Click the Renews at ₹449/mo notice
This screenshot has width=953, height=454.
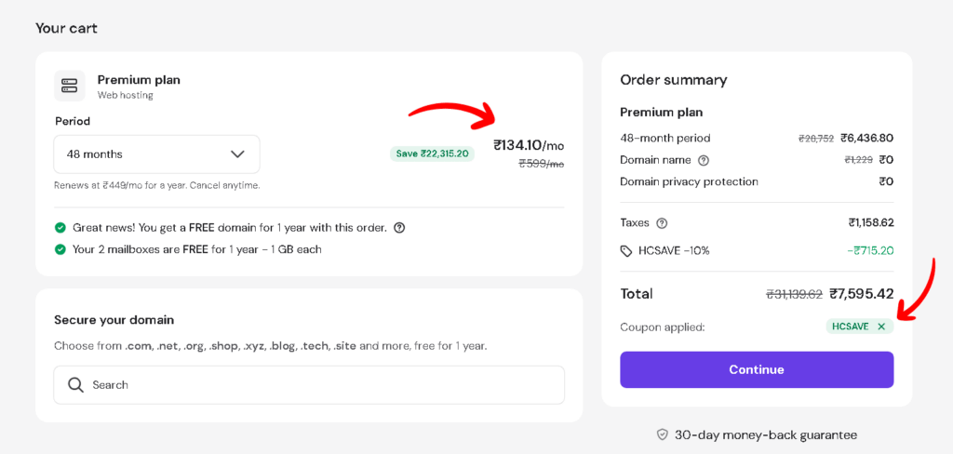pyautogui.click(x=156, y=185)
